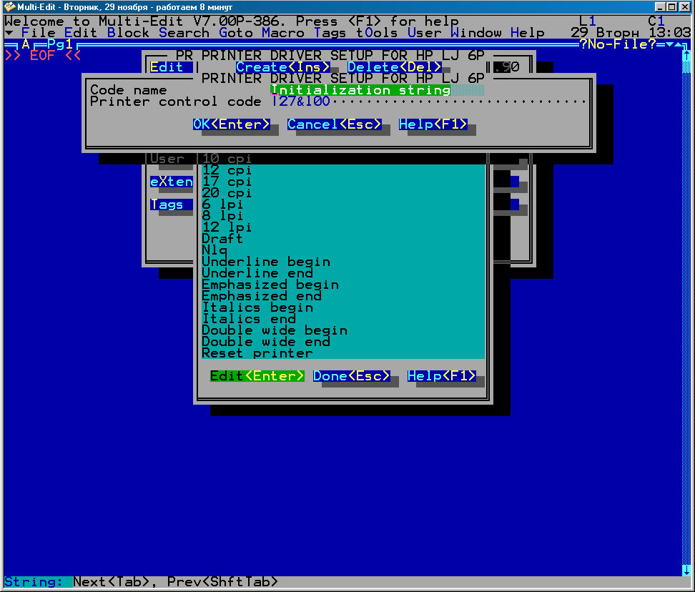Screen dimensions: 695x592
Task: Open the File menu
Action: click(38, 33)
